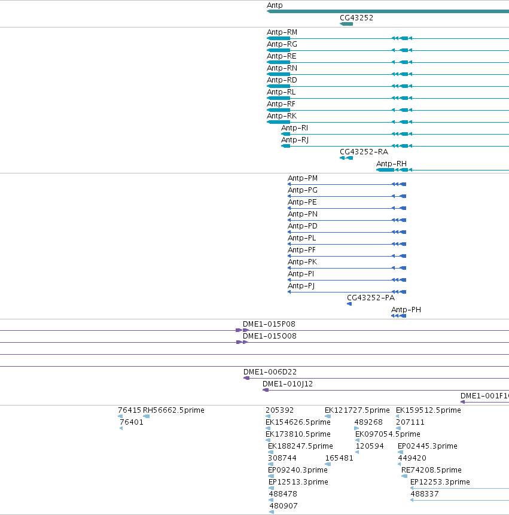The image size is (509, 515).
Task: Click the CG43252 gene feature
Action: 346,24
